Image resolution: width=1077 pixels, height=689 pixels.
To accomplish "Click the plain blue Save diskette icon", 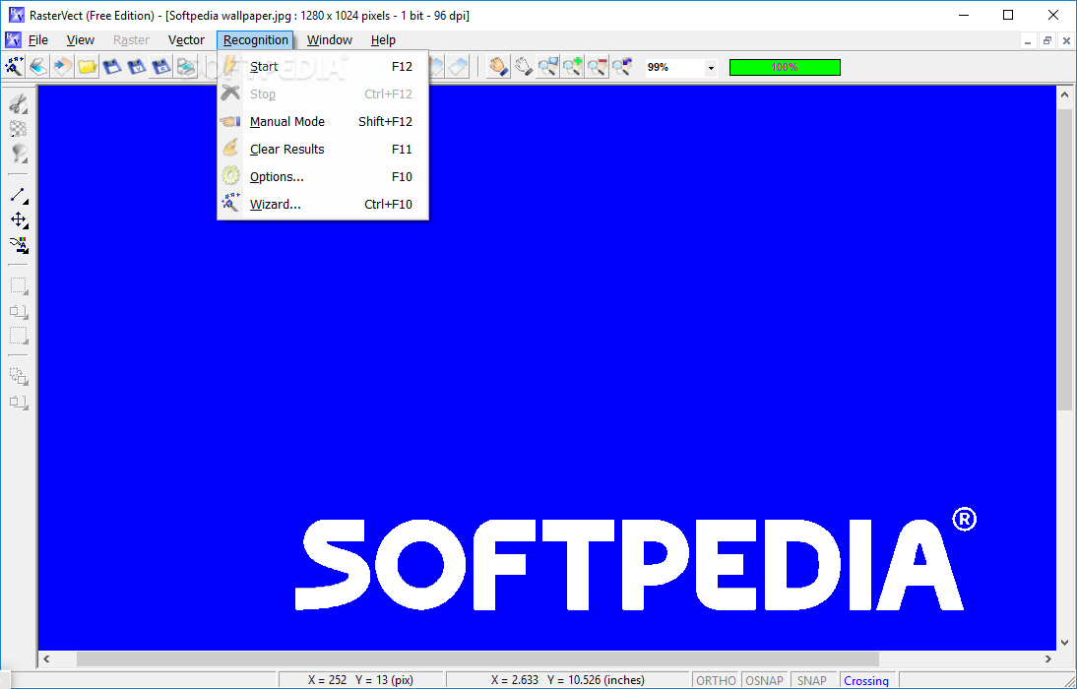I will tap(112, 67).
